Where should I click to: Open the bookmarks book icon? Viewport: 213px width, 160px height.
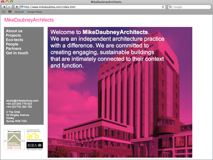pos(4,12)
